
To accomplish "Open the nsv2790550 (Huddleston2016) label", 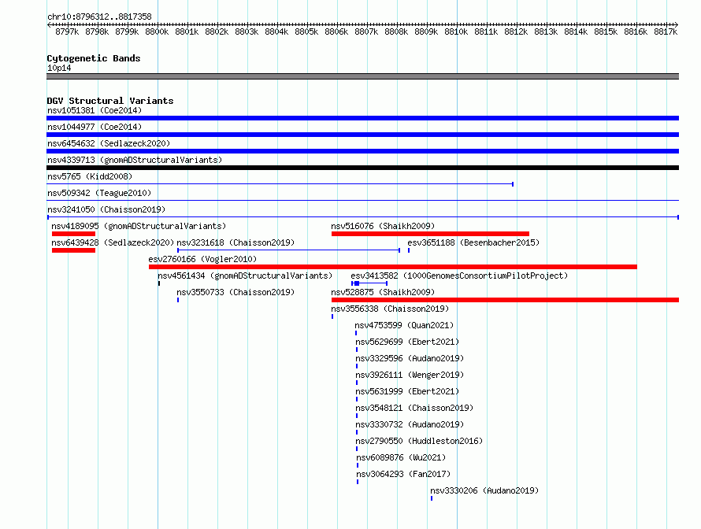I will pos(419,441).
